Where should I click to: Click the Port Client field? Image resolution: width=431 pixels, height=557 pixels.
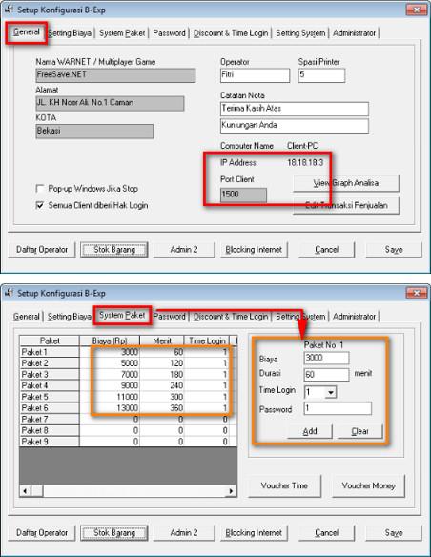(243, 195)
